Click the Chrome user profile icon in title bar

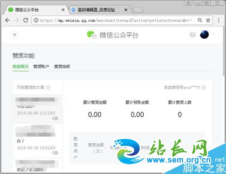pyautogui.click(x=188, y=3)
